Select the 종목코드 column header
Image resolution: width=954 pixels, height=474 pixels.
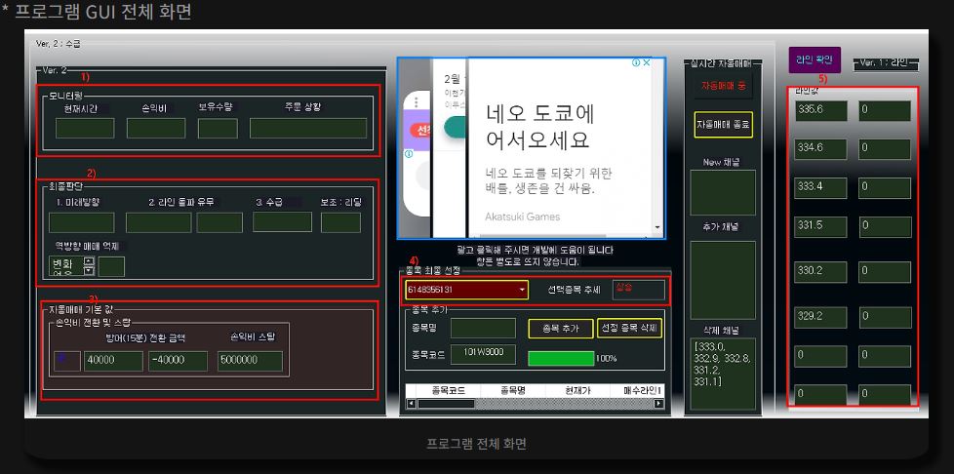[448, 391]
